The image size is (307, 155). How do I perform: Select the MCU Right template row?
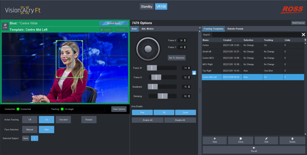[x=253, y=64]
